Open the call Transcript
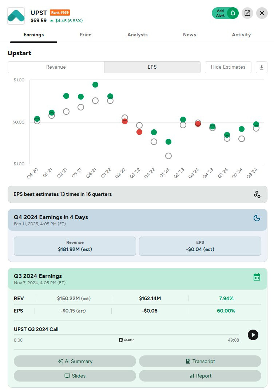Image resolution: width=274 pixels, height=391 pixels. coord(200,361)
